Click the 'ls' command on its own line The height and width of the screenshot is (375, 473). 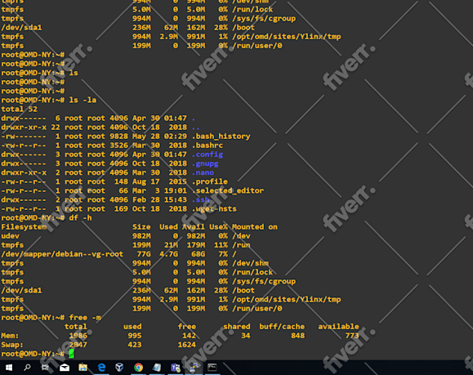click(x=74, y=73)
